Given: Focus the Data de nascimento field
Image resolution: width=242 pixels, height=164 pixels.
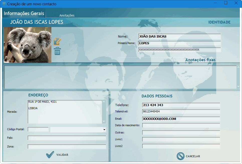Looking at the screenshot, I should coord(181,125).
